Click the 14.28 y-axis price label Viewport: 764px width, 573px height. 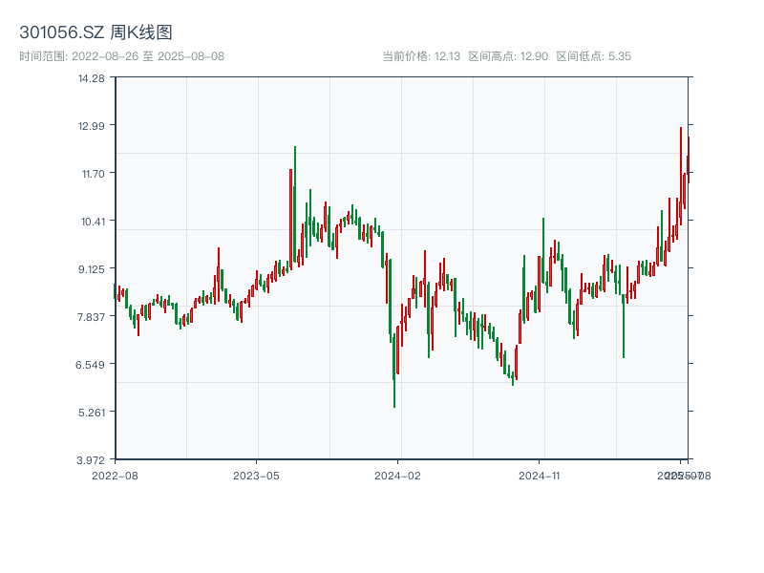click(92, 78)
